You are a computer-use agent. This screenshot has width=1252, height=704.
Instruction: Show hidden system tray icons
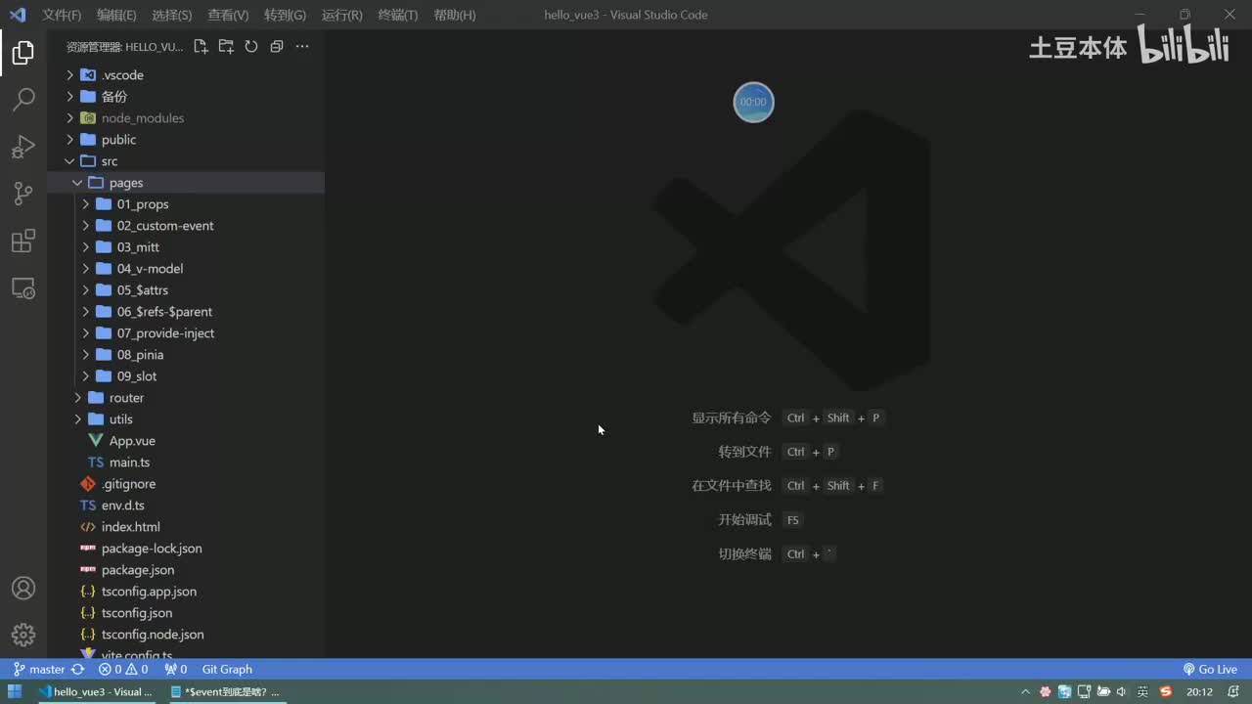pos(1025,692)
